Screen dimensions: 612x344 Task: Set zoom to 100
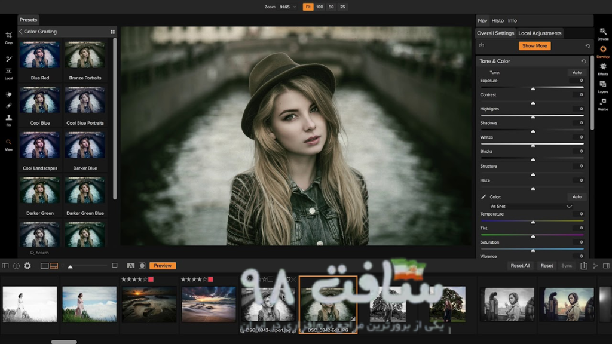pyautogui.click(x=320, y=7)
